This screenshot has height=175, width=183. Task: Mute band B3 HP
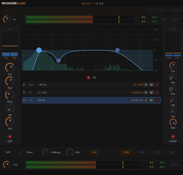pyautogui.click(x=151, y=100)
